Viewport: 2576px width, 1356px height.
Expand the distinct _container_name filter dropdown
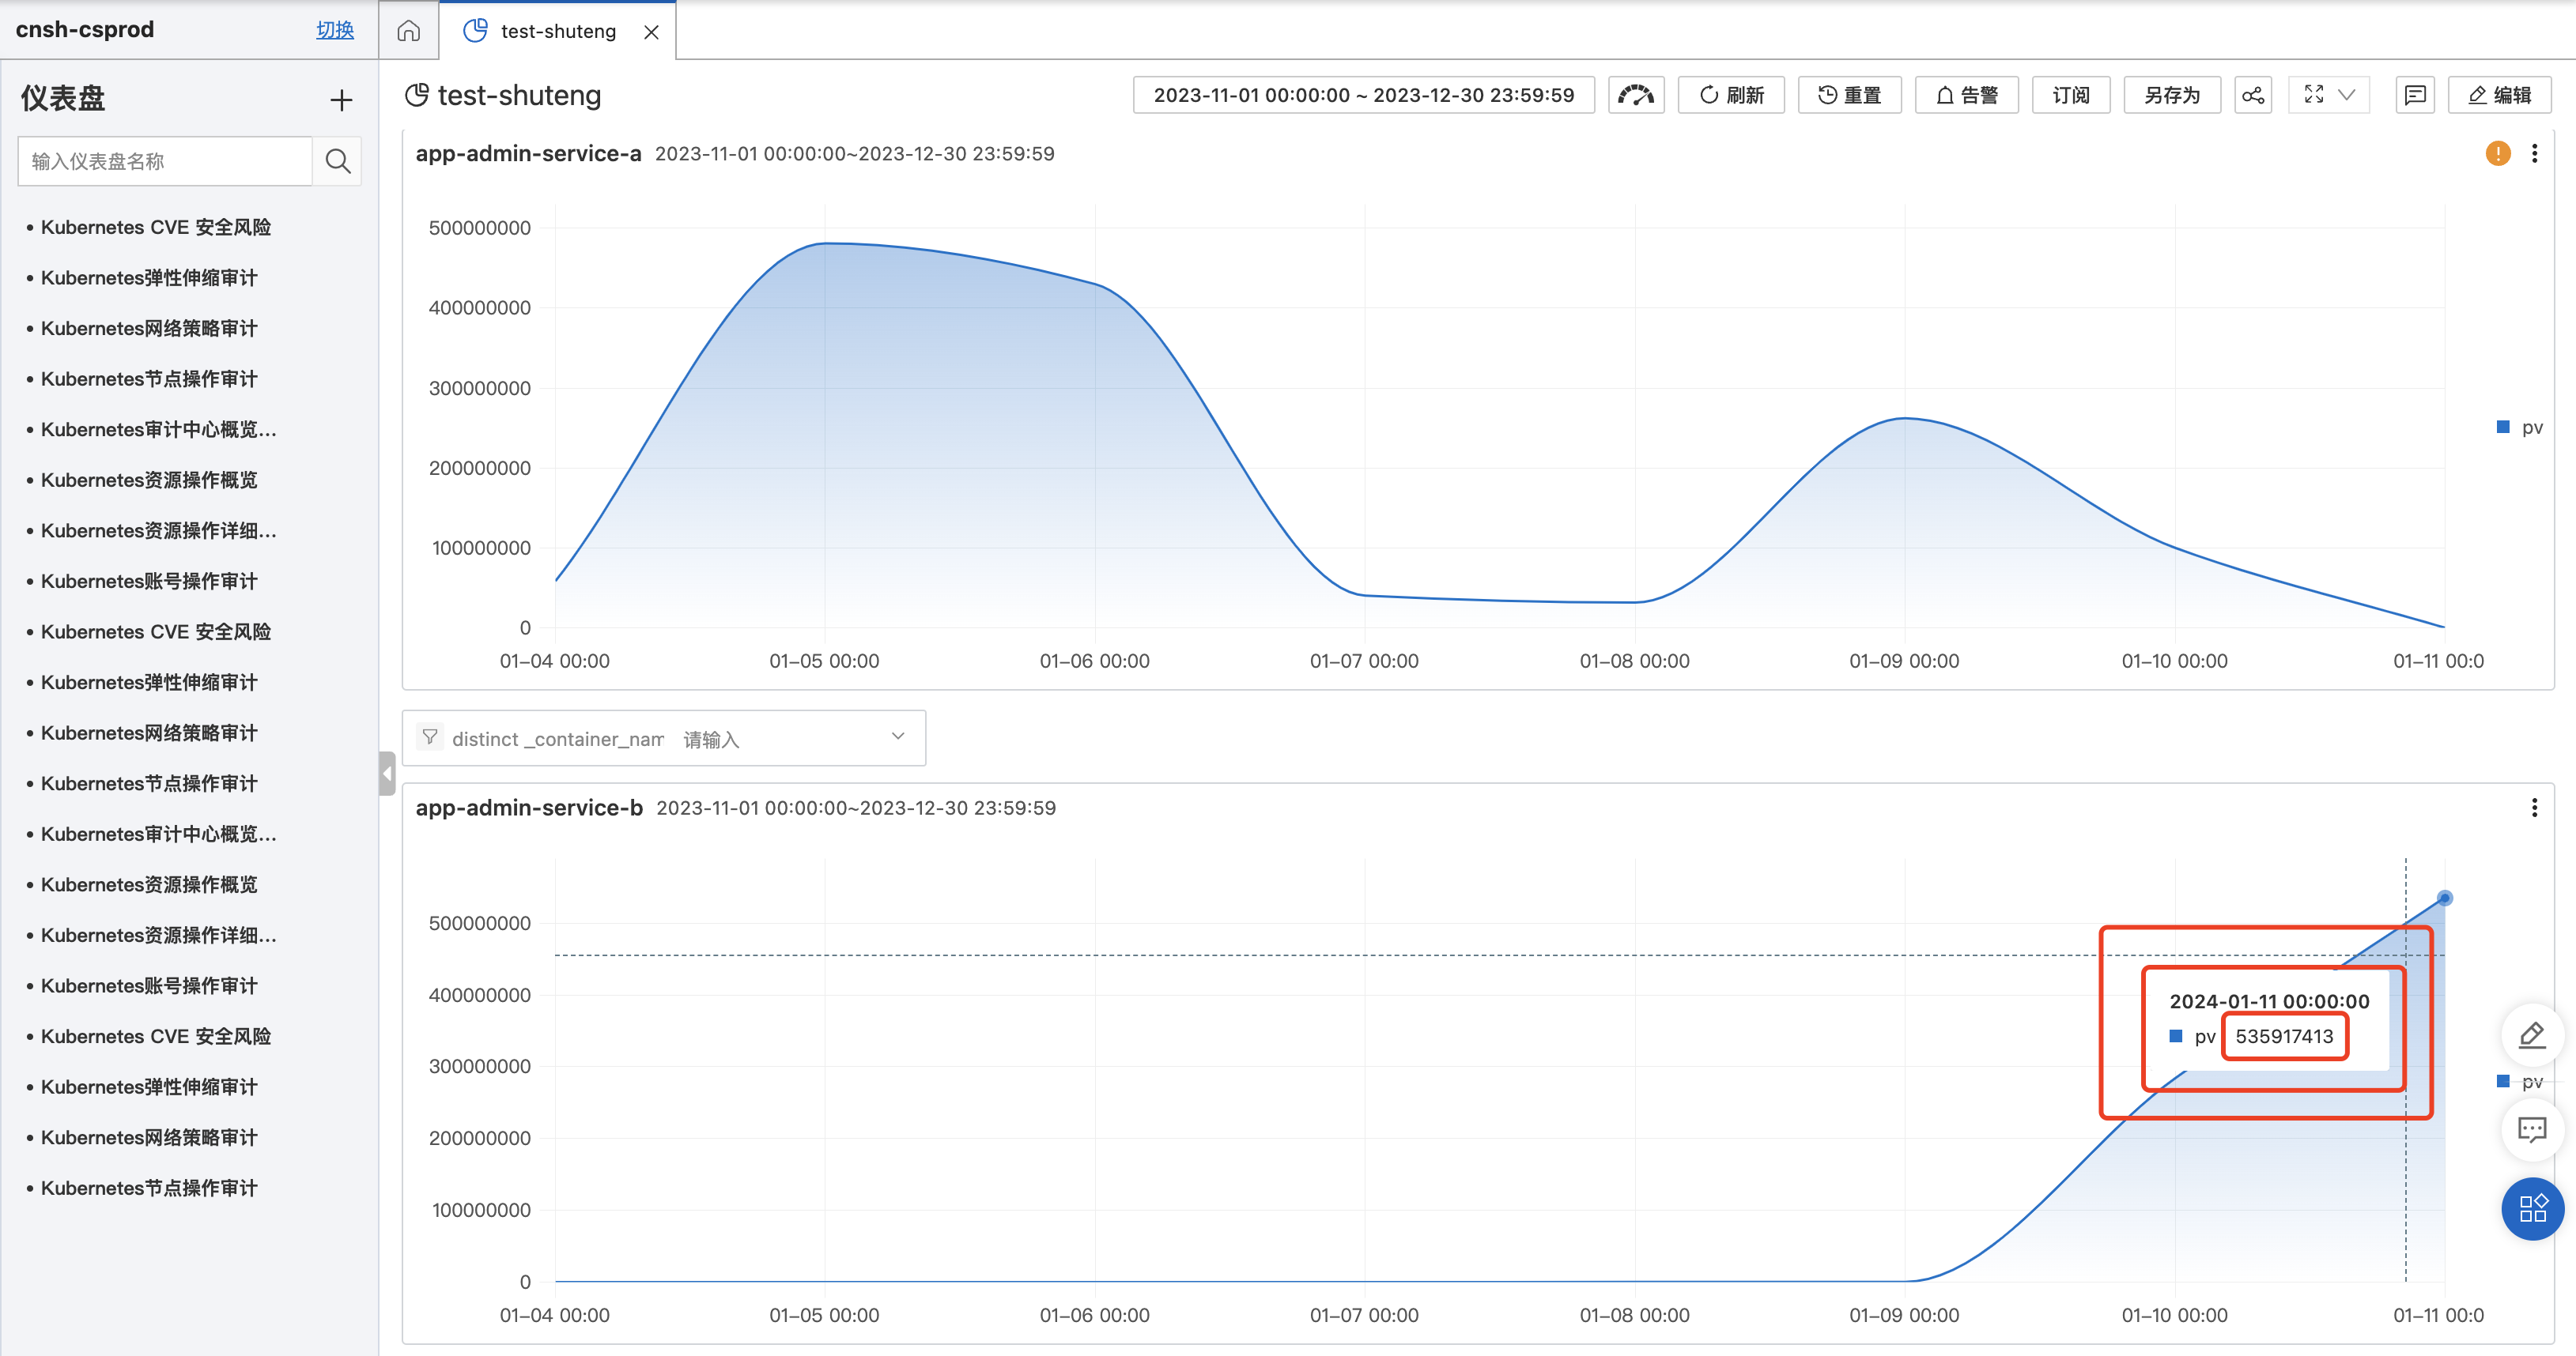897,737
